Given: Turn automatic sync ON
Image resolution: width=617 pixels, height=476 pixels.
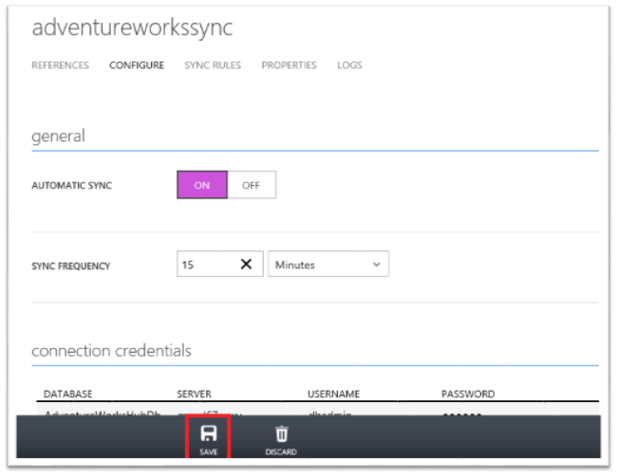Looking at the screenshot, I should click(202, 185).
